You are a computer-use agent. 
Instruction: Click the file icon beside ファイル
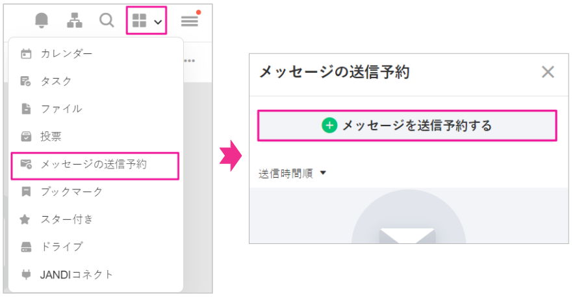pos(26,109)
